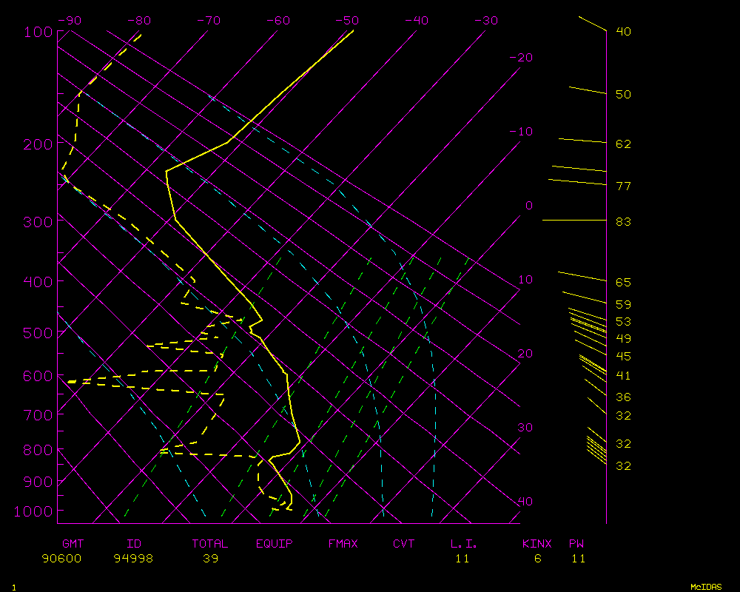Click the KINX header label

tap(537, 544)
